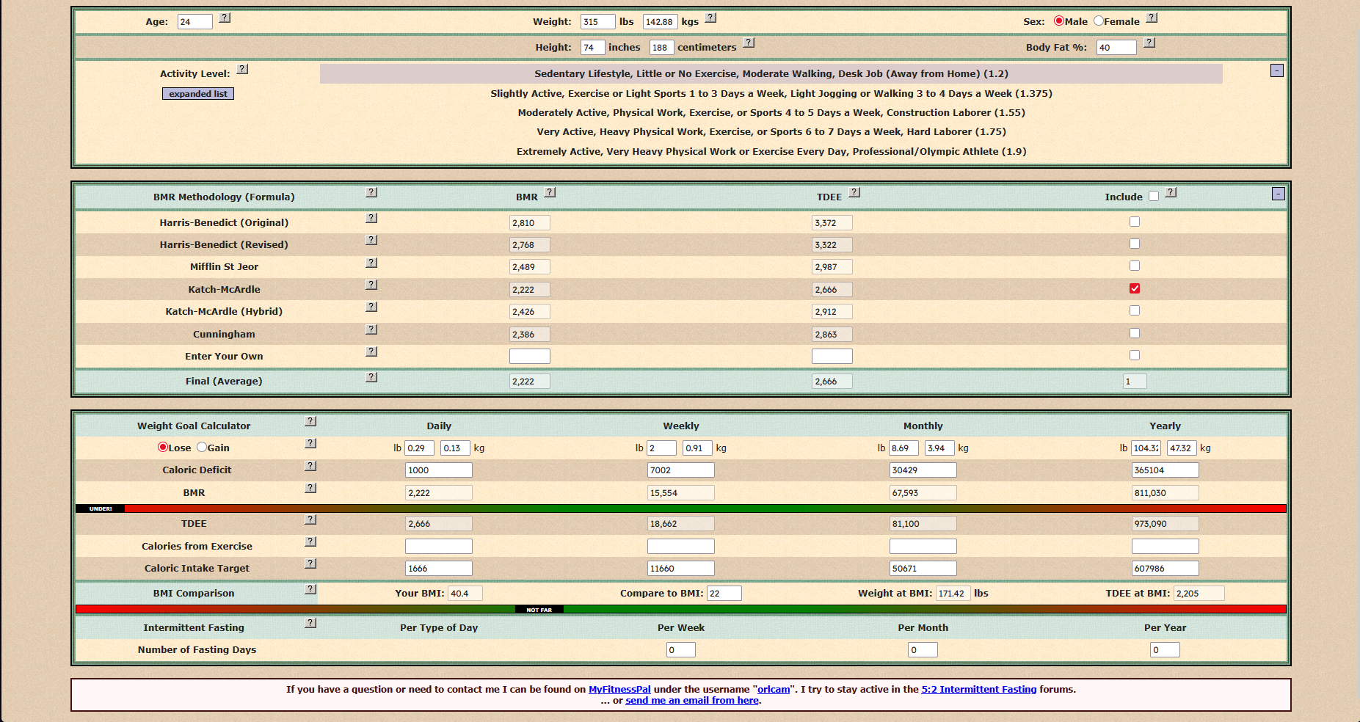Open help for Enter Your Own row

pos(372,351)
